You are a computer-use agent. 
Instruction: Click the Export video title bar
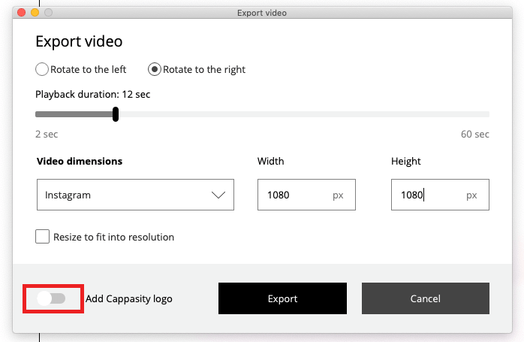click(x=262, y=13)
